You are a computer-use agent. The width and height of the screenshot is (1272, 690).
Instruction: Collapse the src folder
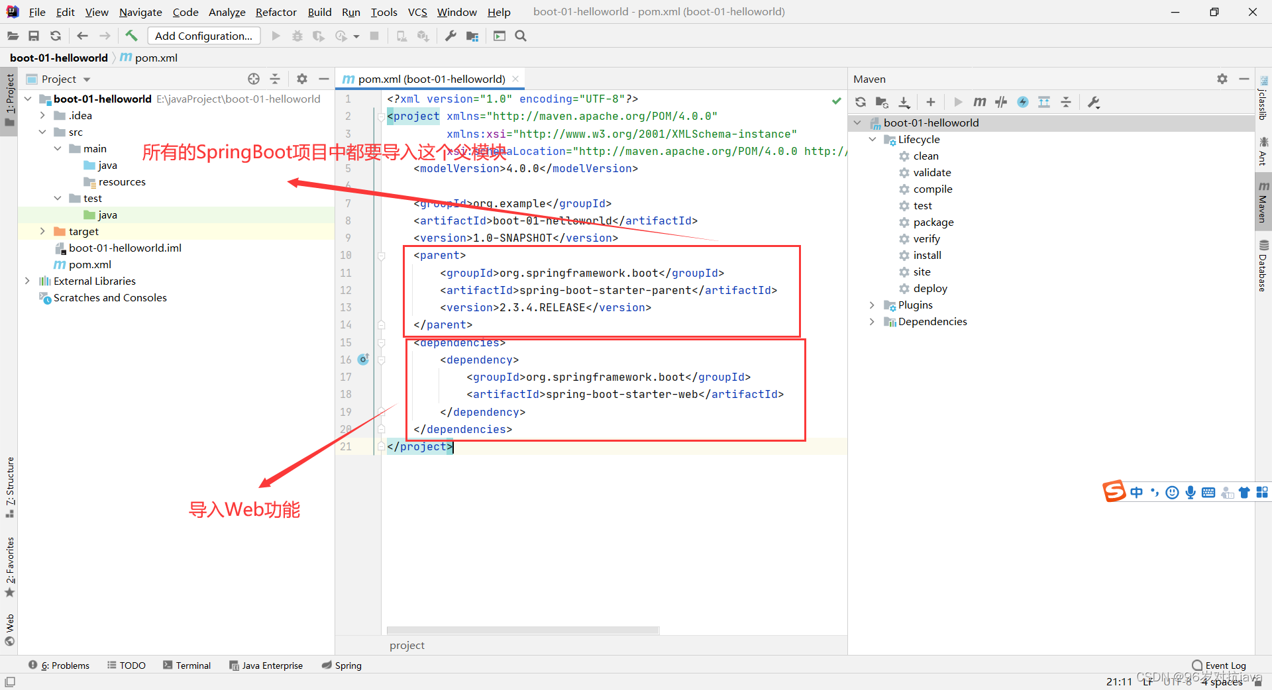(43, 132)
